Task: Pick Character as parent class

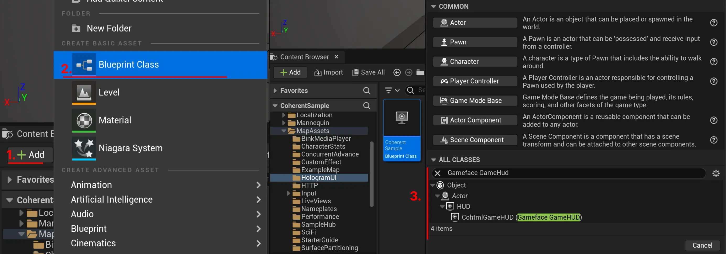Action: pos(475,61)
